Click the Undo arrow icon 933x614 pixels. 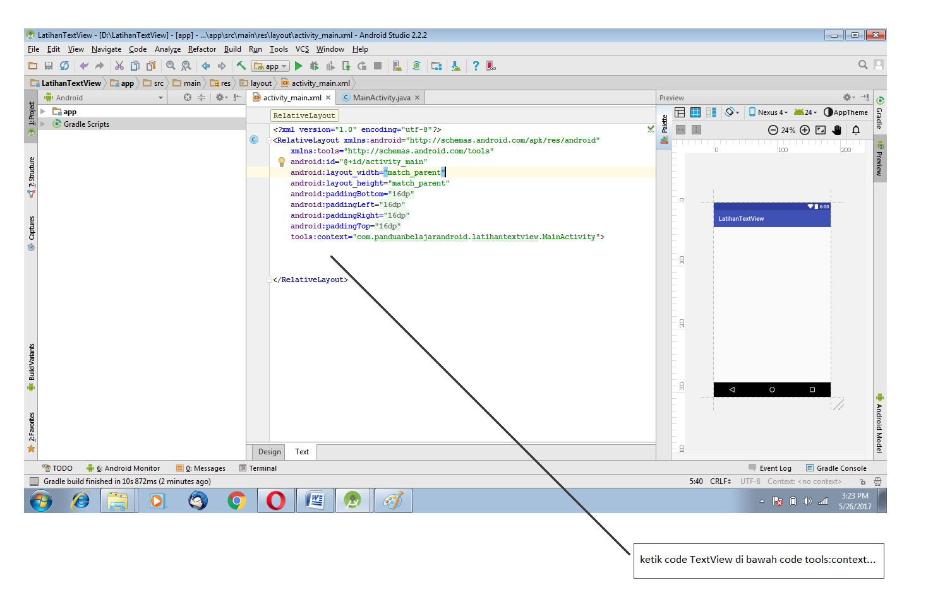click(x=84, y=66)
